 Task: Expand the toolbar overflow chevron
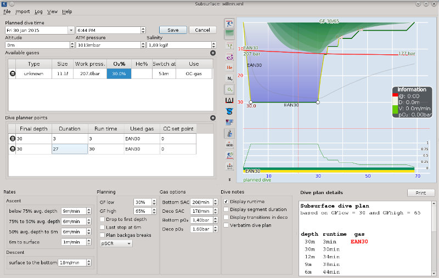click(x=229, y=179)
